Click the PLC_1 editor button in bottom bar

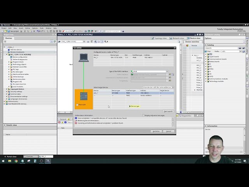[46, 157]
